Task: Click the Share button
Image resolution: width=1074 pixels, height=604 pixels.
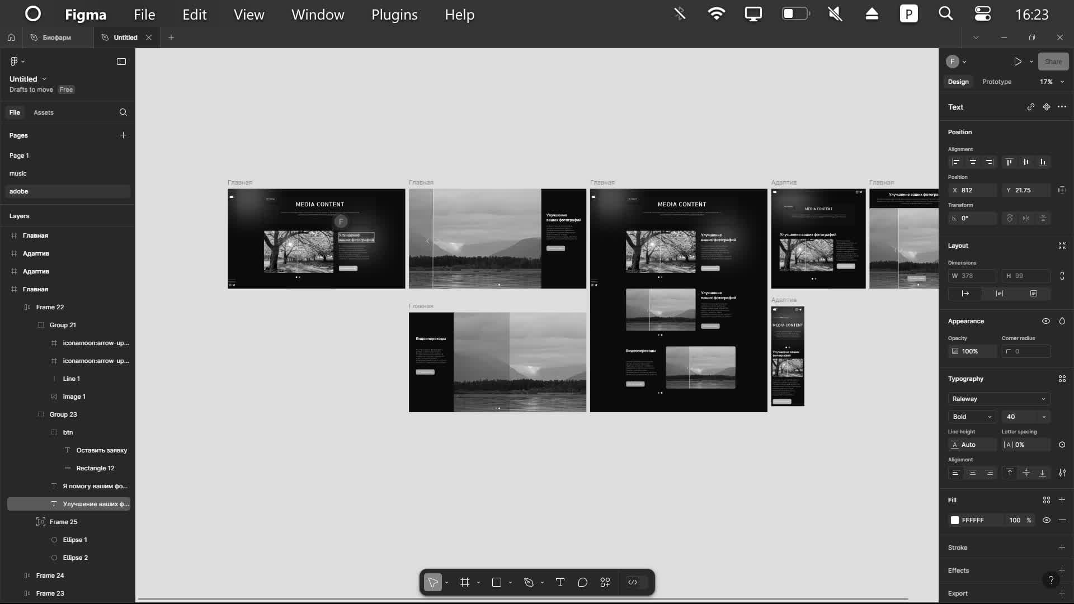Action: [x=1053, y=62]
